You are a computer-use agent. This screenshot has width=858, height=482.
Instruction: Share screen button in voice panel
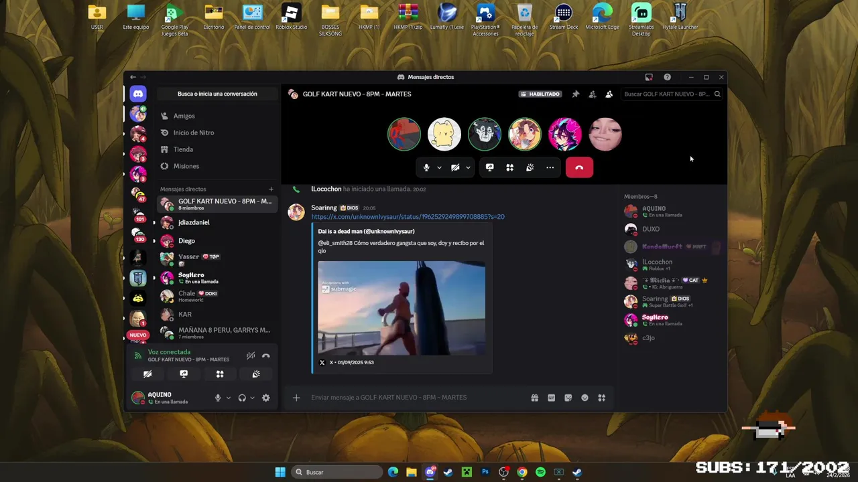(184, 374)
